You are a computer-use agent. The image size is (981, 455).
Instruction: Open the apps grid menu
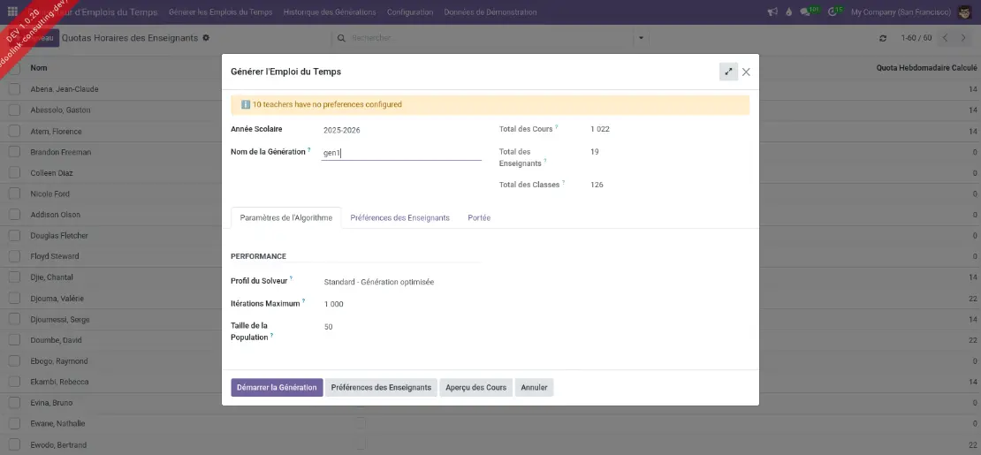(12, 12)
